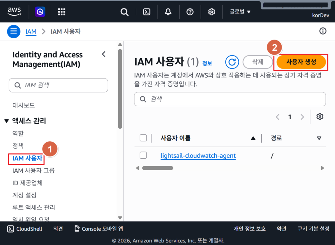
Task: Open 정책 in the sidebar
Action: tap(18, 146)
